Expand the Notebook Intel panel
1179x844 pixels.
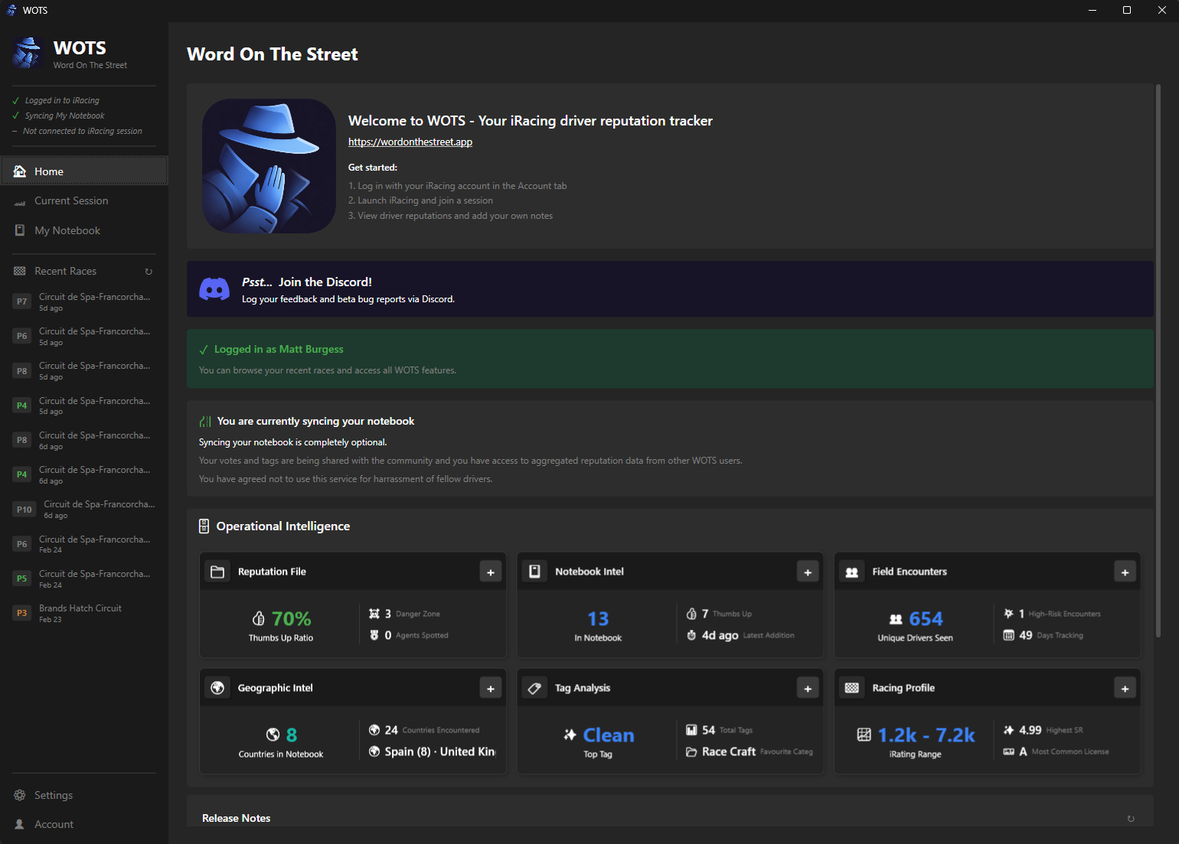tap(807, 571)
